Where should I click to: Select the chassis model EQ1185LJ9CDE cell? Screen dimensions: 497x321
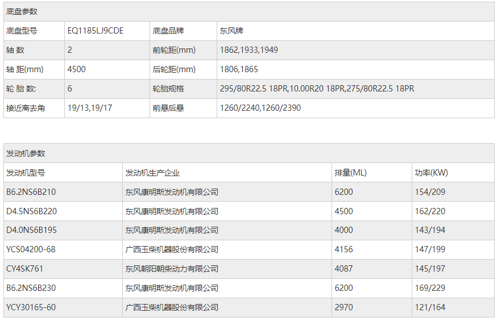click(x=95, y=31)
